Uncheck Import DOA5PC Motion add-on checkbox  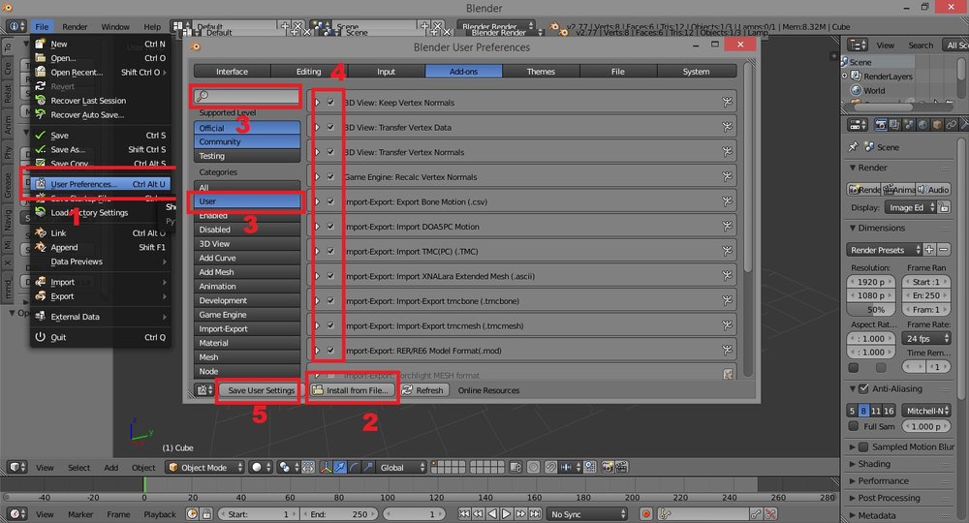pos(330,227)
